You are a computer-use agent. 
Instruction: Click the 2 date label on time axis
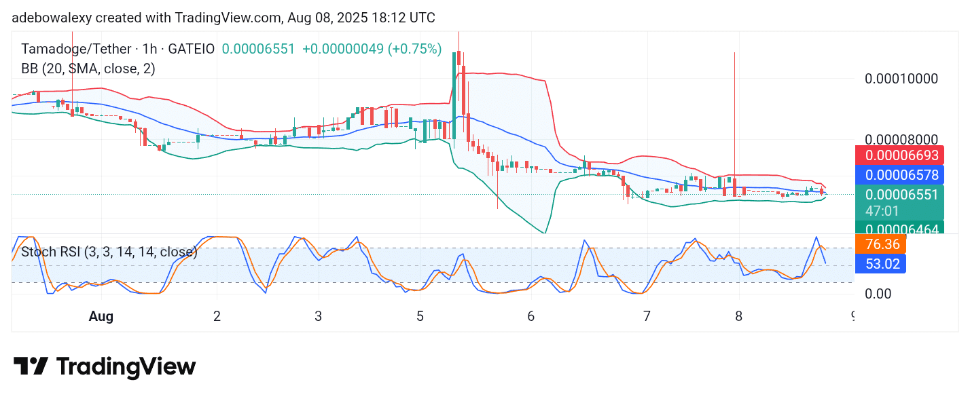[x=217, y=316]
